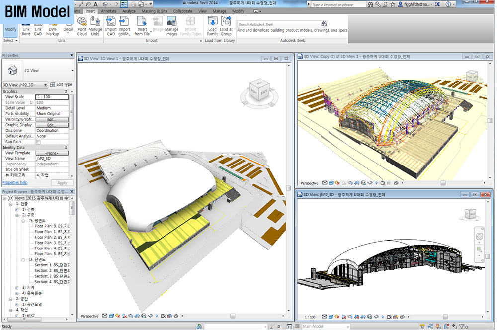Open the Annotate ribbon tab
Screen dimensions: 497x330
click(x=109, y=11)
